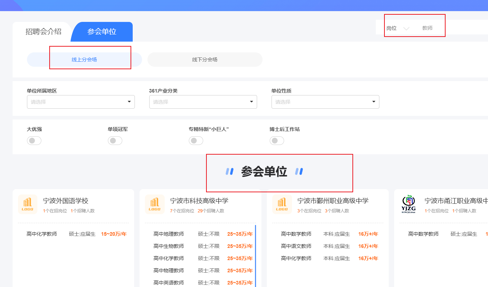Open the 单位性质 dropdown

tap(325, 102)
